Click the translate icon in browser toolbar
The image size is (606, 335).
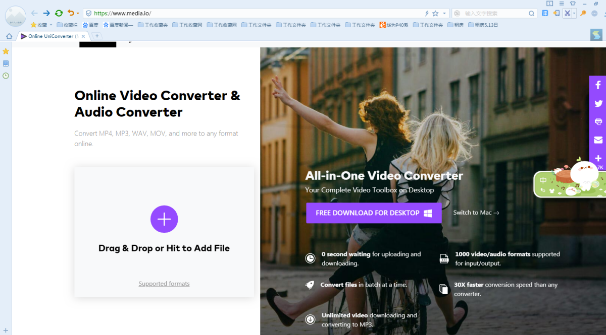pyautogui.click(x=545, y=13)
